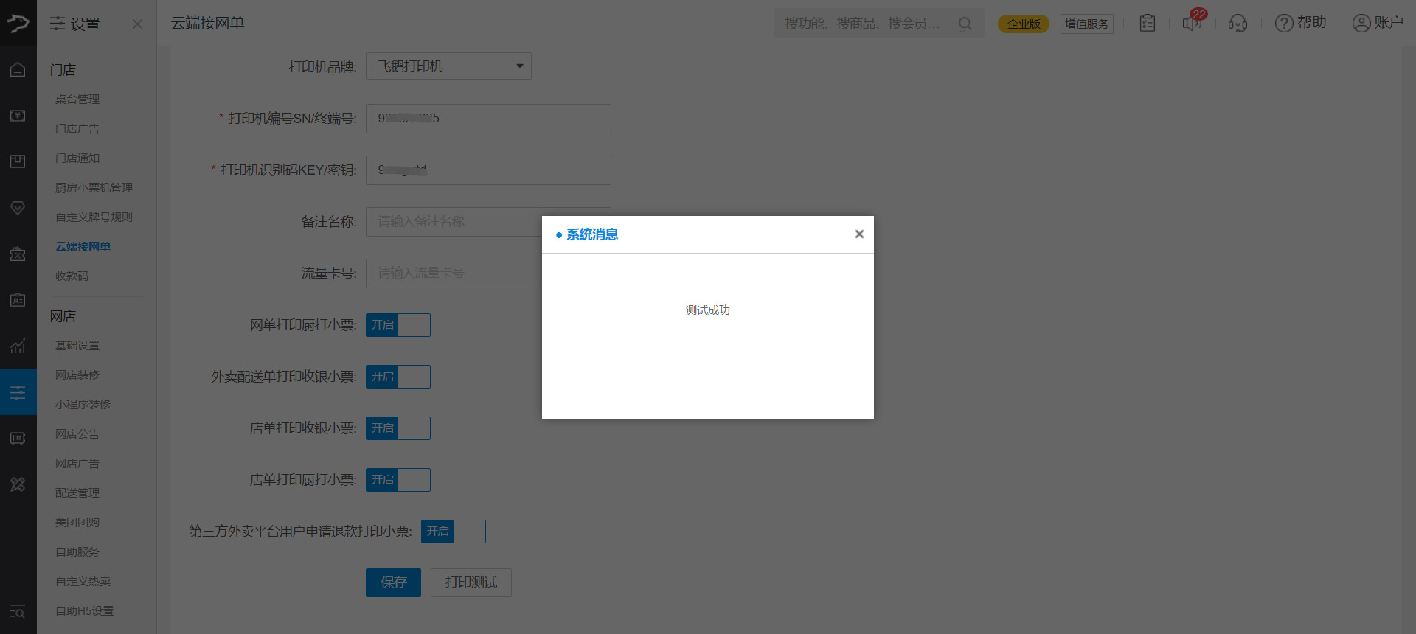Click the customer service headset icon

coord(1238,24)
